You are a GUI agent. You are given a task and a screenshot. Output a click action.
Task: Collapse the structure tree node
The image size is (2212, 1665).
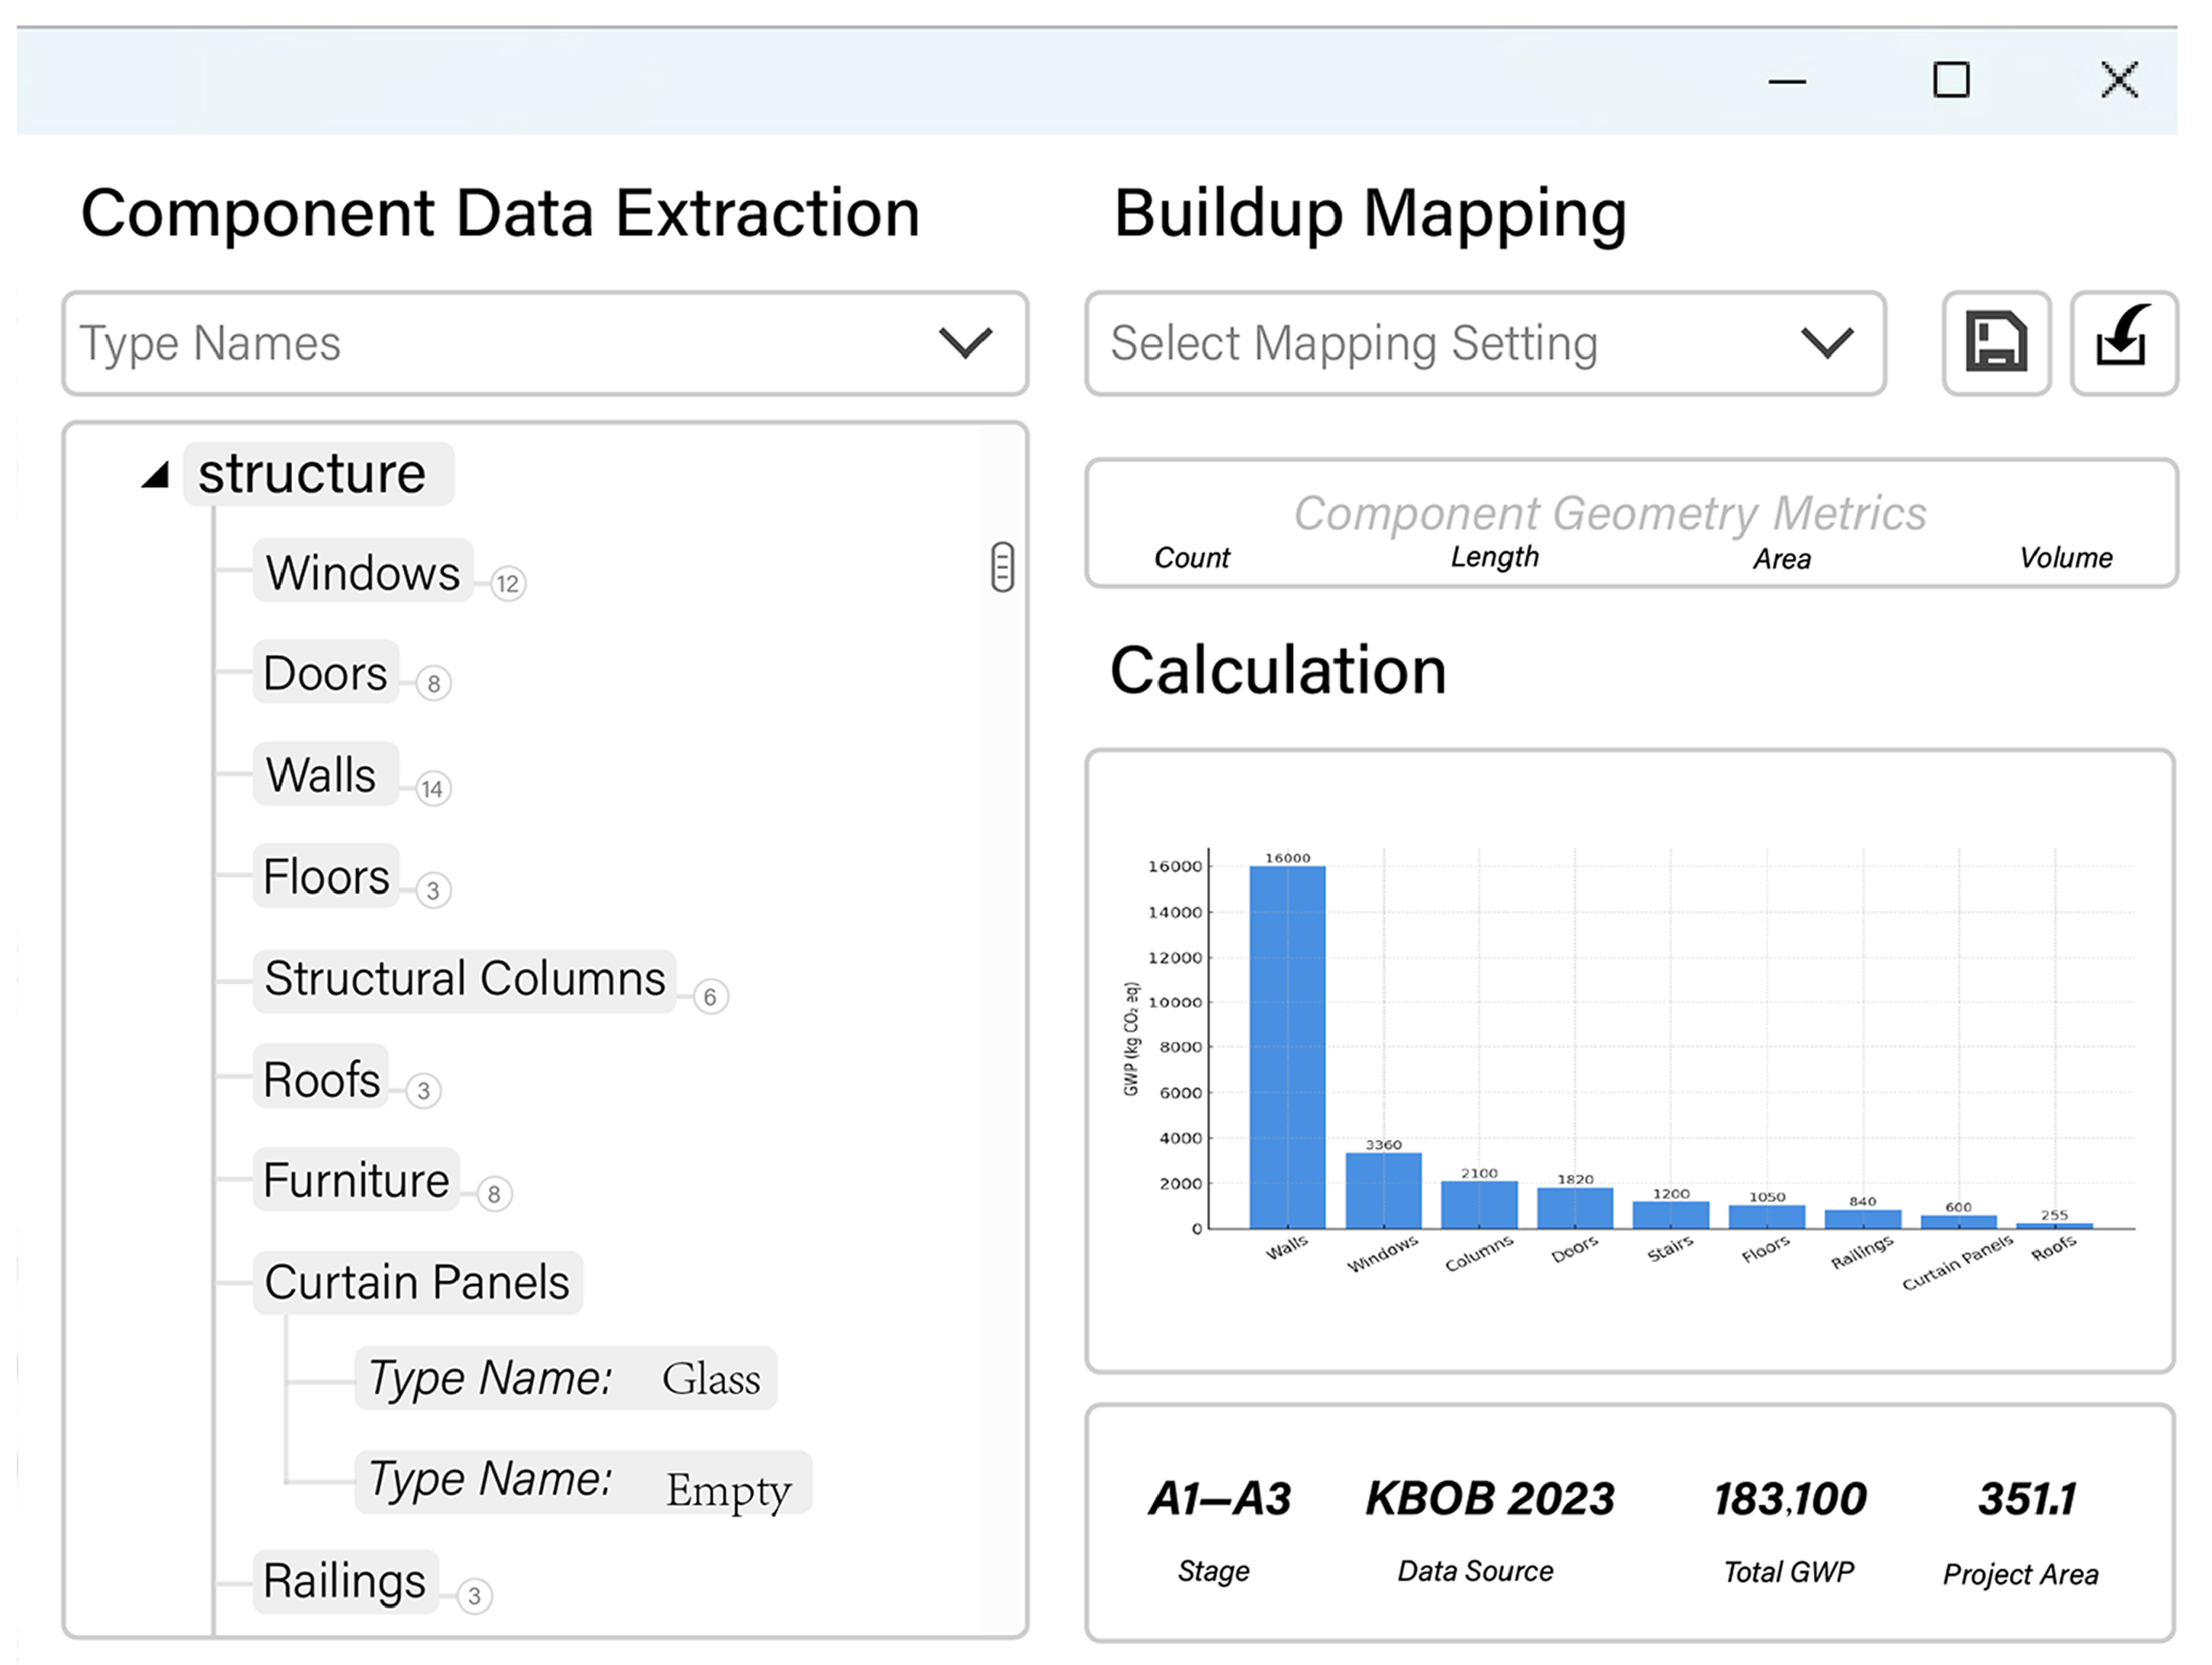[x=156, y=475]
